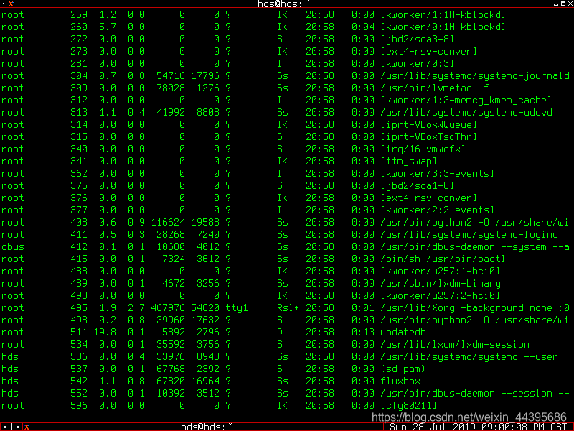This screenshot has height=431, width=574.
Task: Click the [kworker/1:1H-kblockd] thread name
Action: coord(443,14)
